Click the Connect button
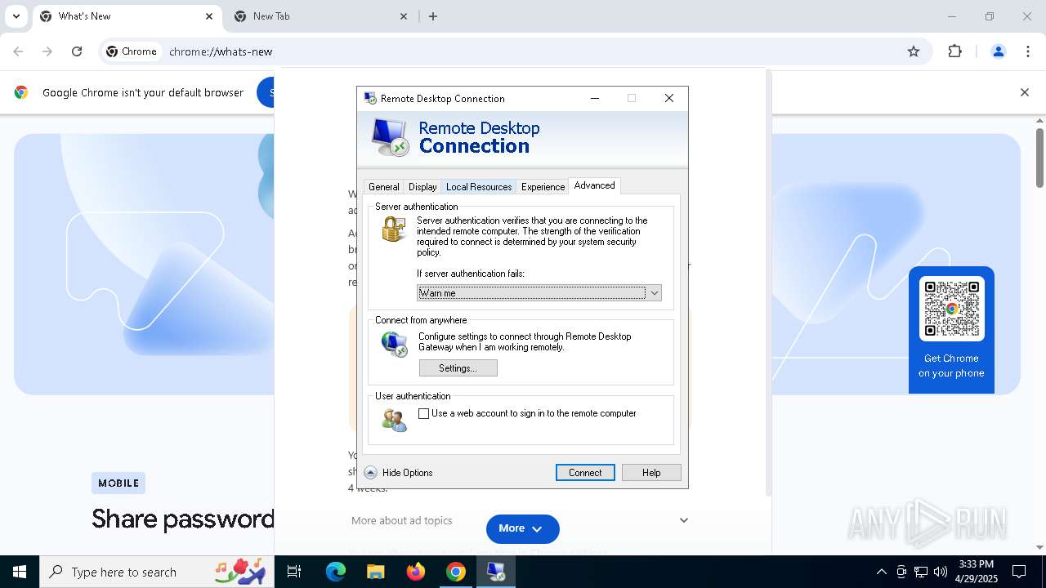Image resolution: width=1046 pixels, height=588 pixels. coord(585,473)
